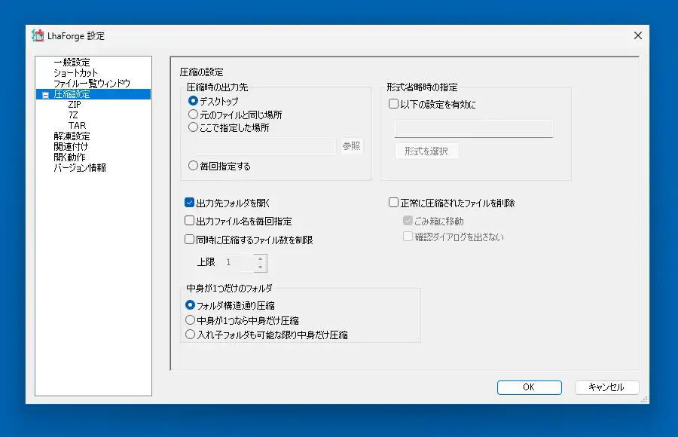Close the LhaForge 設定 dialog
Image resolution: width=678 pixels, height=437 pixels.
click(638, 35)
